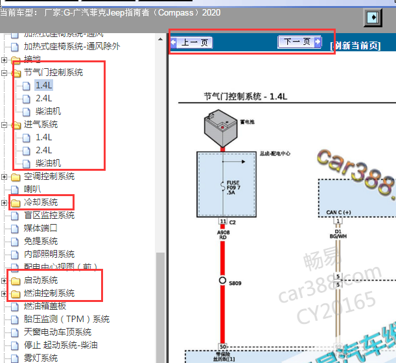Expand the 冷却系统 folder
The height and width of the screenshot is (363, 396).
tap(4, 203)
